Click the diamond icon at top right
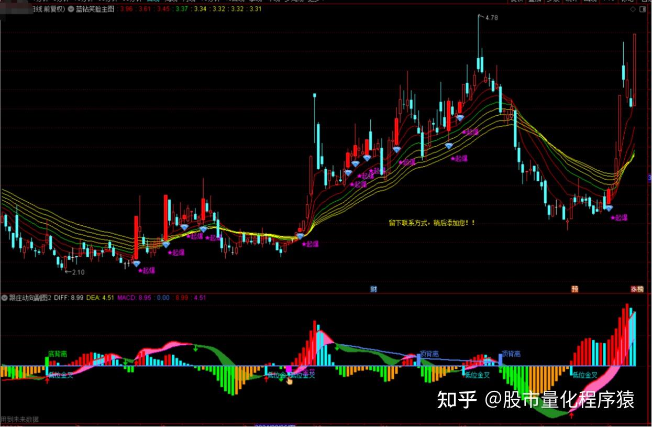This screenshot has height=427, width=652. [x=633, y=9]
